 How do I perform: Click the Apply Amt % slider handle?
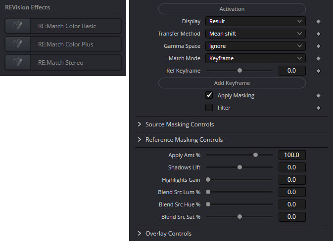pyautogui.click(x=255, y=155)
